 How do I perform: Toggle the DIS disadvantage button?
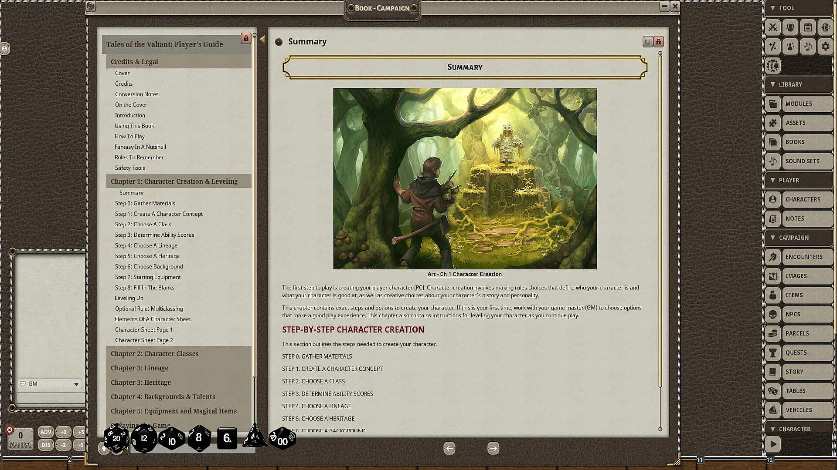coord(46,445)
